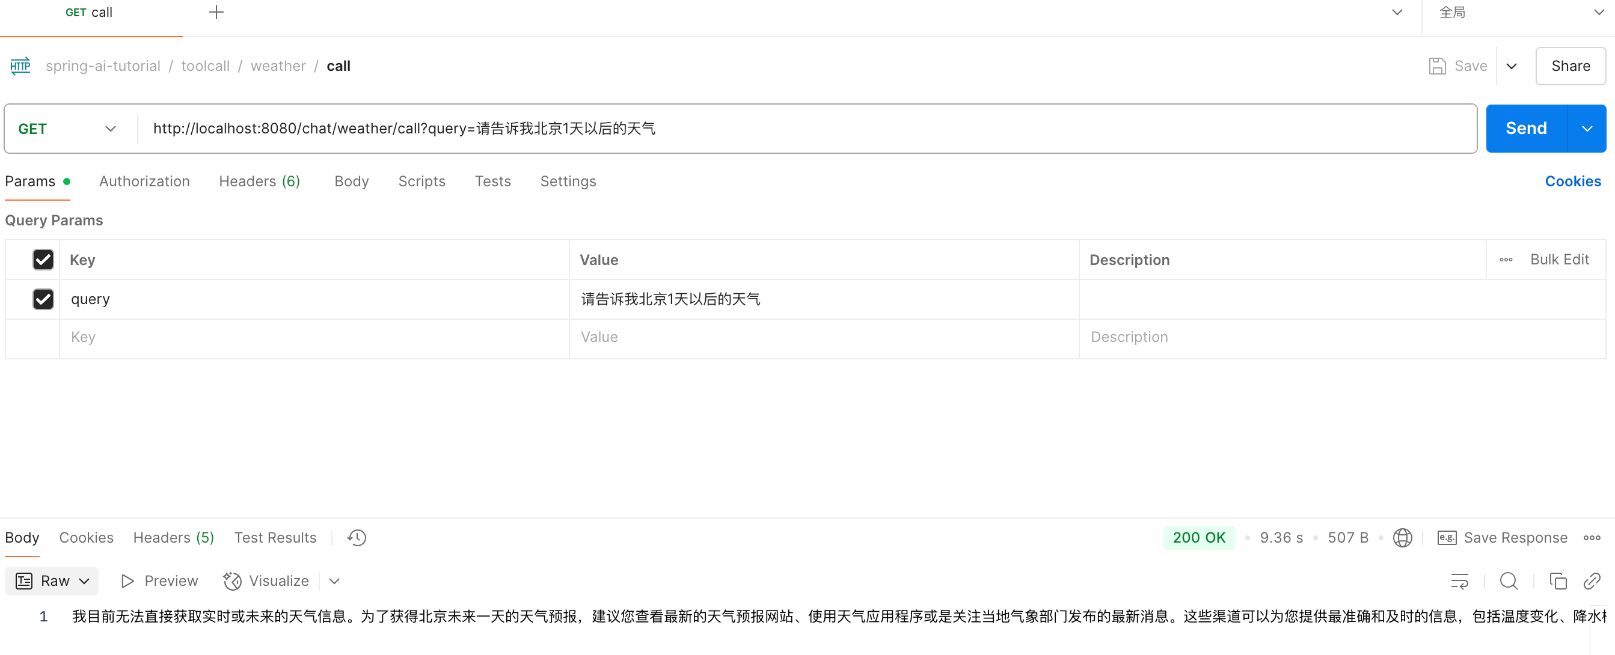Screen dimensions: 1615x655
Task: Click the empty Description placeholder field
Action: (1341, 337)
